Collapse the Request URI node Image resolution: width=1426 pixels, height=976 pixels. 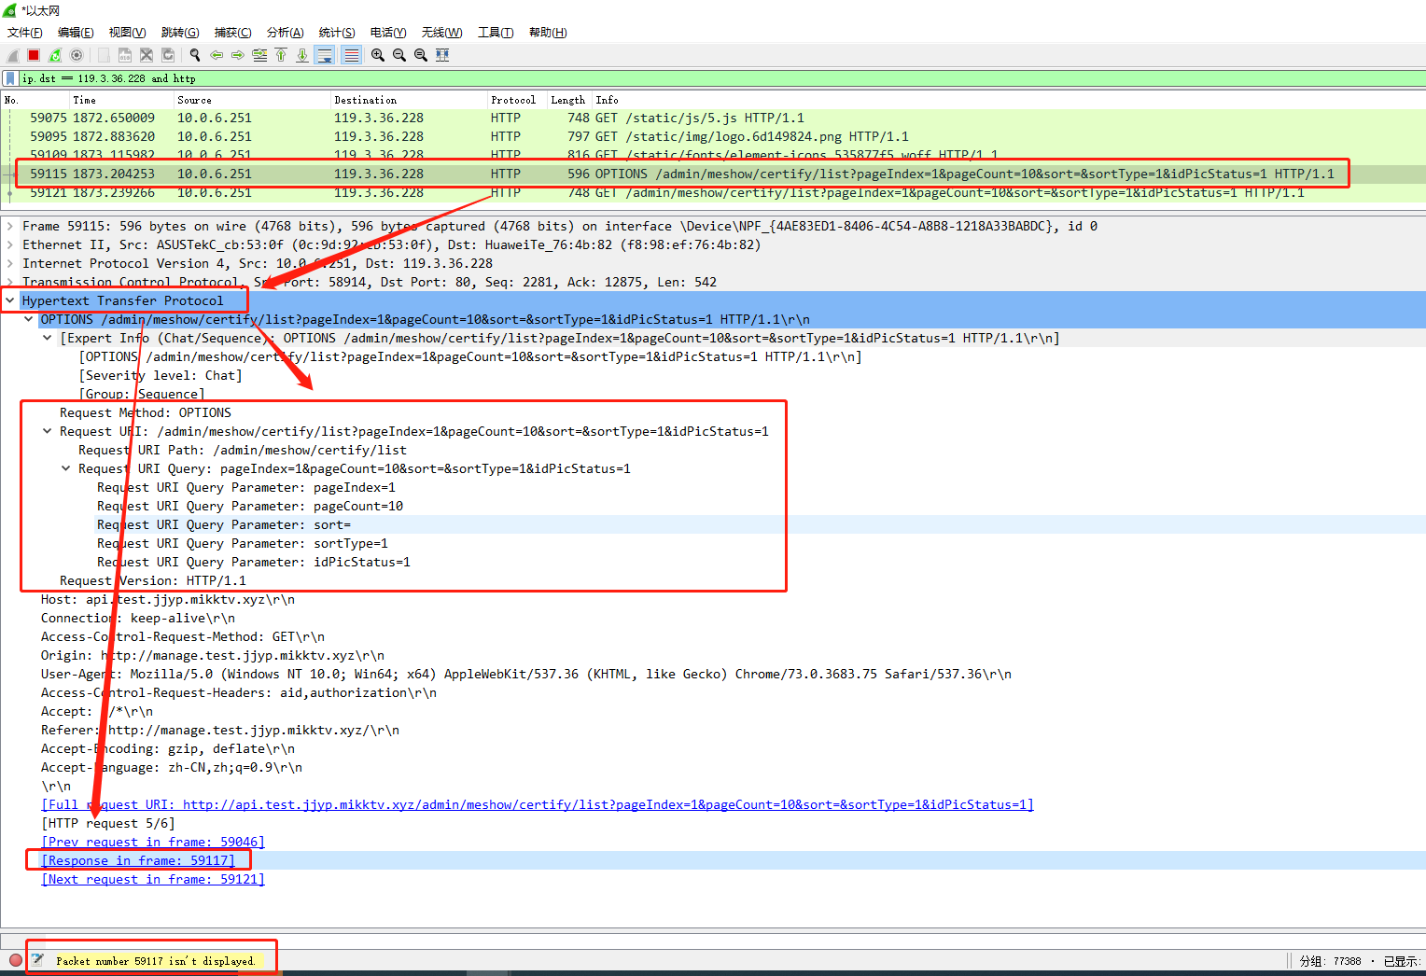(48, 431)
